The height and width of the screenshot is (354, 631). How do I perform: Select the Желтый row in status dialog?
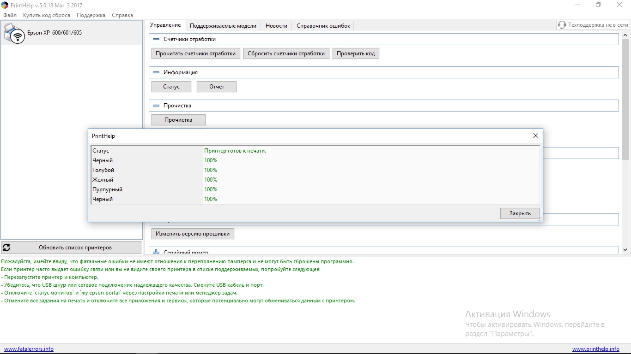315,180
